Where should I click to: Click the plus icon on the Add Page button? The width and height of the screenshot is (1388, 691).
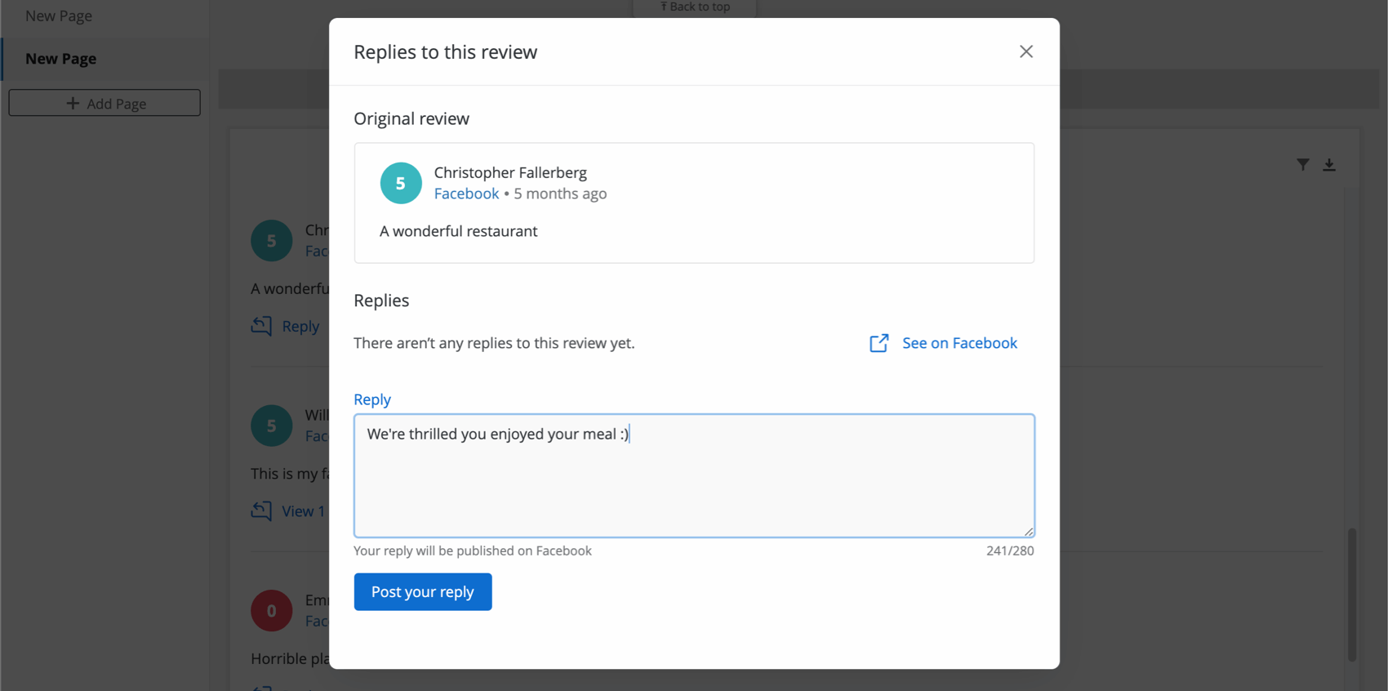(73, 104)
